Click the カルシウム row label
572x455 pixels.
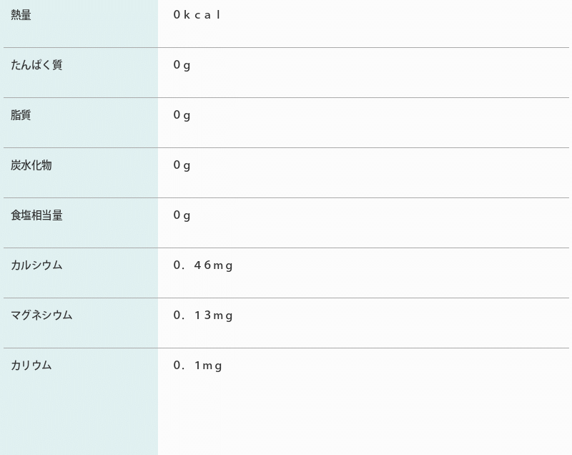[36, 265]
